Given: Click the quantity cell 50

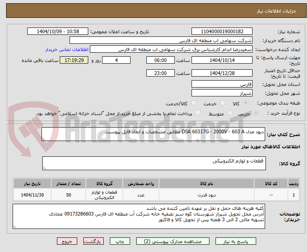Looking at the screenshot, I should [68, 195].
